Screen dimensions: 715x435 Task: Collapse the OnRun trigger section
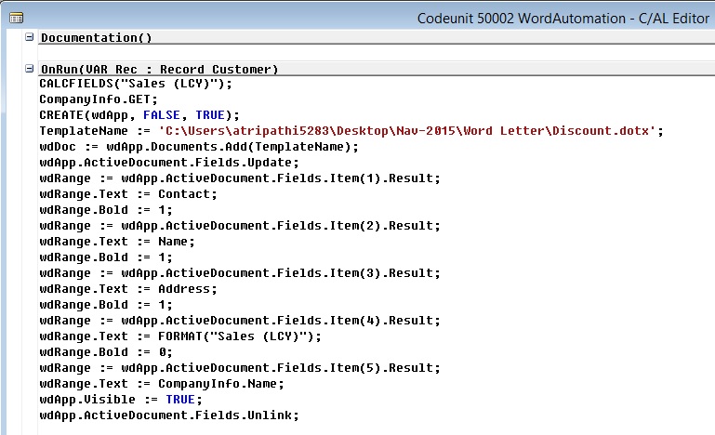[x=30, y=69]
